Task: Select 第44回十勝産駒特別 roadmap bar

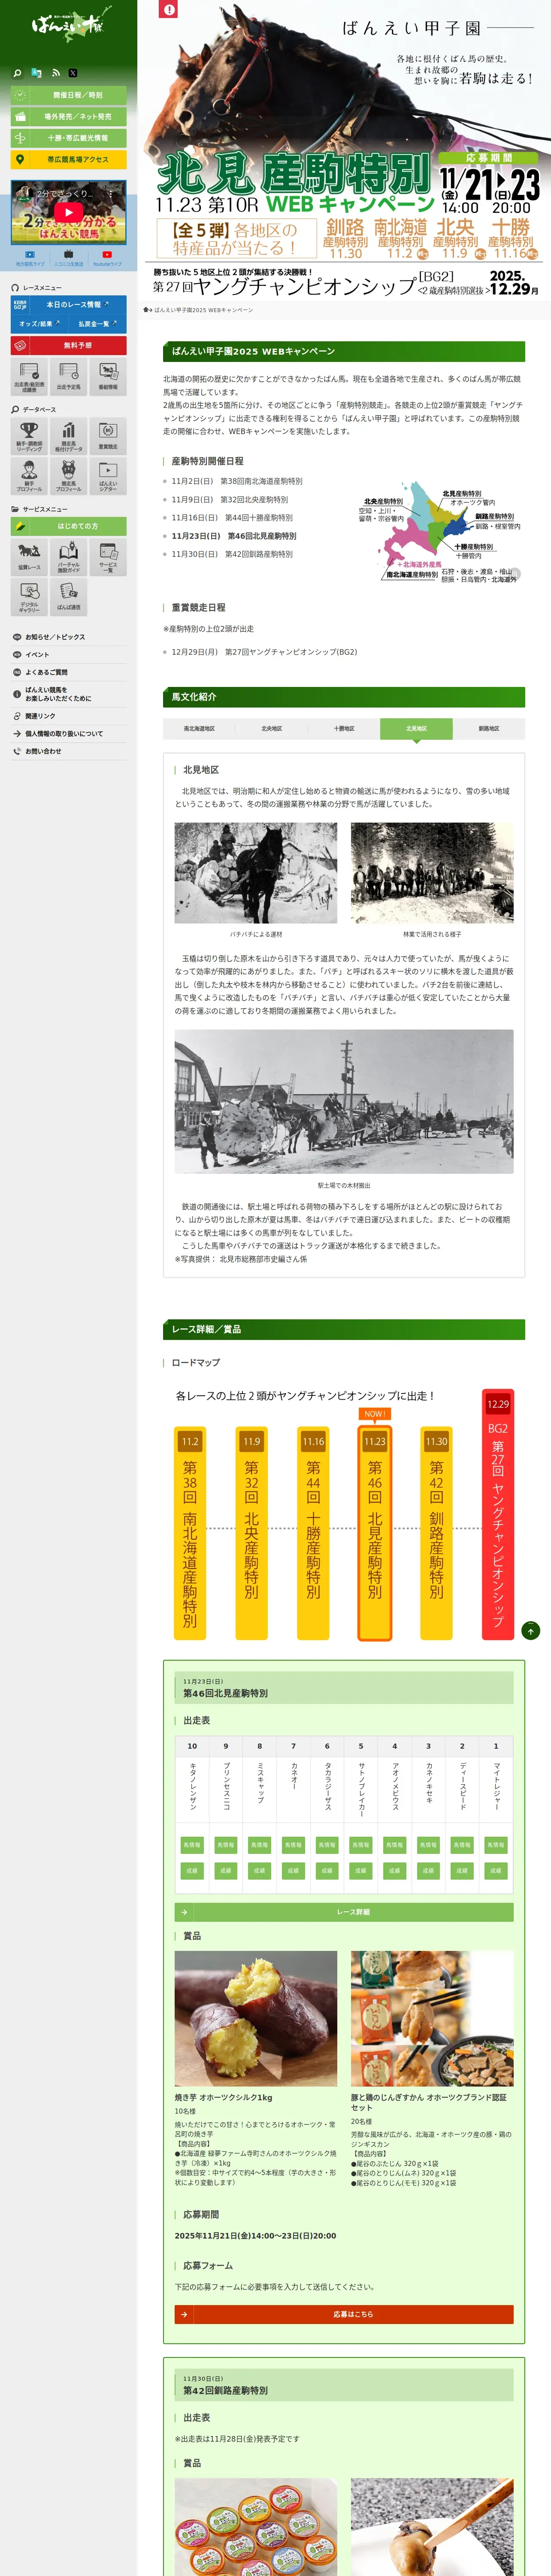Action: [313, 1533]
